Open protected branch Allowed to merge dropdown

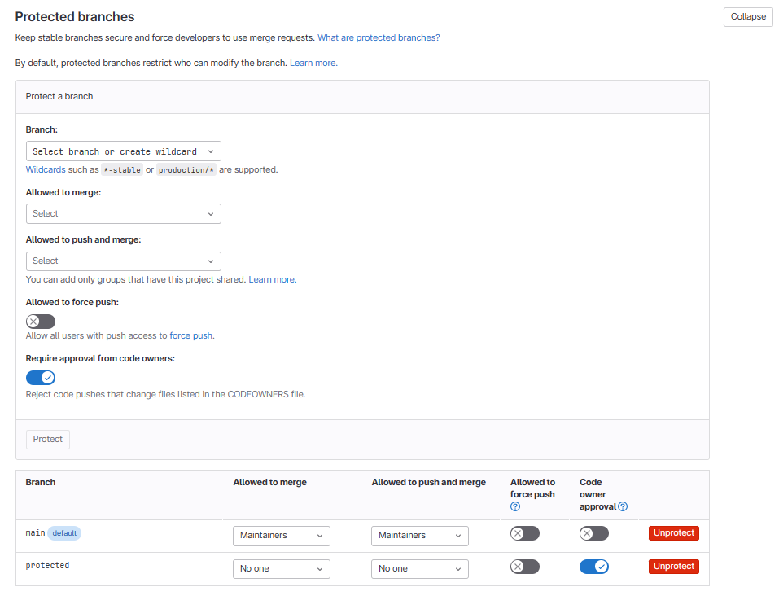282,568
